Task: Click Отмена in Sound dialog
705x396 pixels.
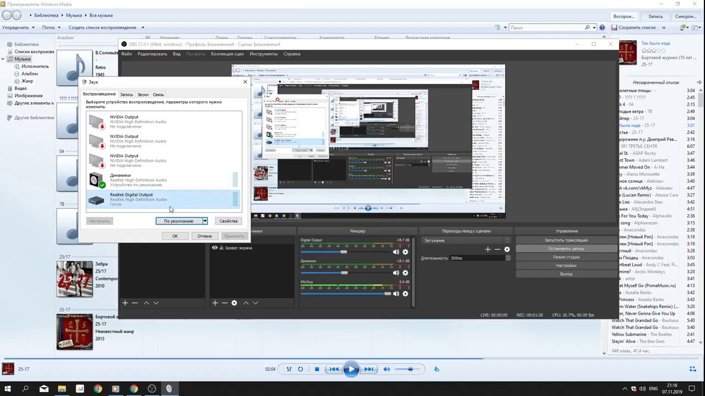Action: pyautogui.click(x=204, y=236)
